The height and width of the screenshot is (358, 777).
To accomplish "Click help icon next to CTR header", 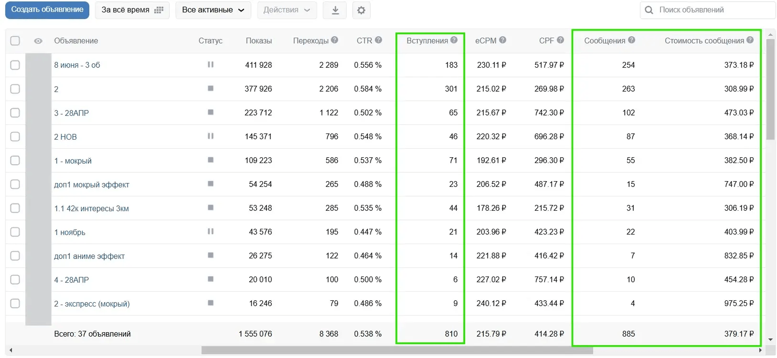I will (x=378, y=40).
